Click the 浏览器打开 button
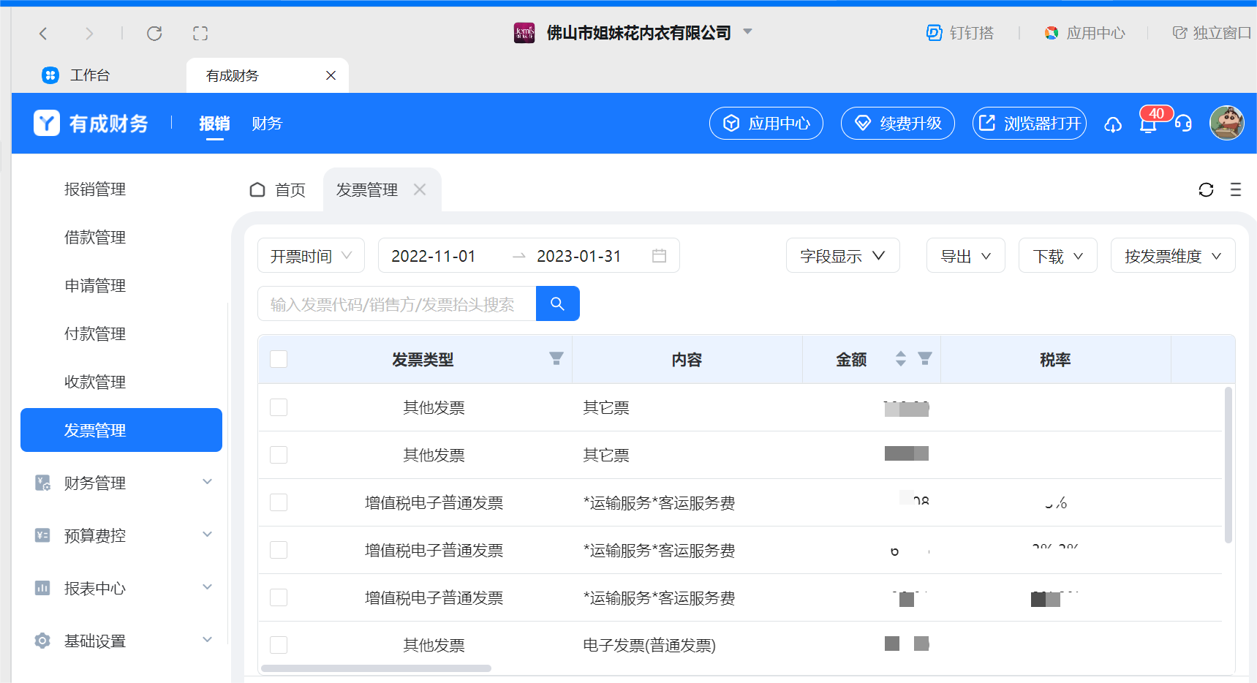The height and width of the screenshot is (683, 1257). pos(1029,123)
